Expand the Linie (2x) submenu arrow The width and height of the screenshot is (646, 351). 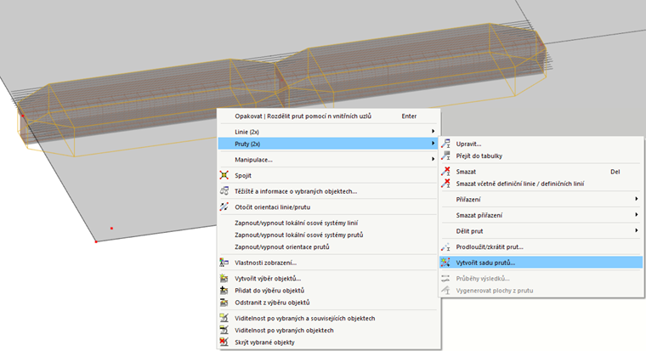click(433, 131)
